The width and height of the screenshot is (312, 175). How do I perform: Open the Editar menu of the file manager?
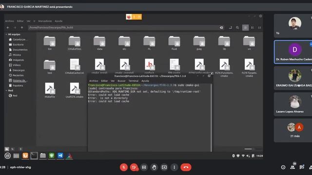click(20, 21)
